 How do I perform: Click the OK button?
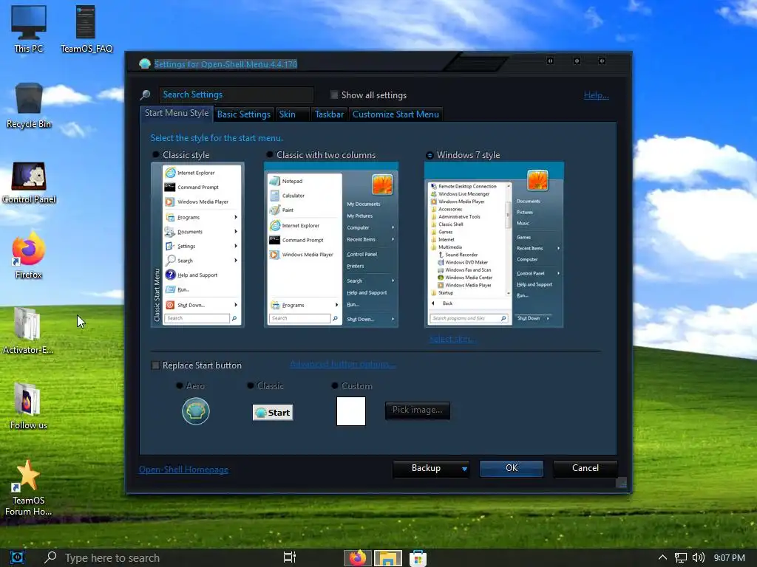[512, 468]
